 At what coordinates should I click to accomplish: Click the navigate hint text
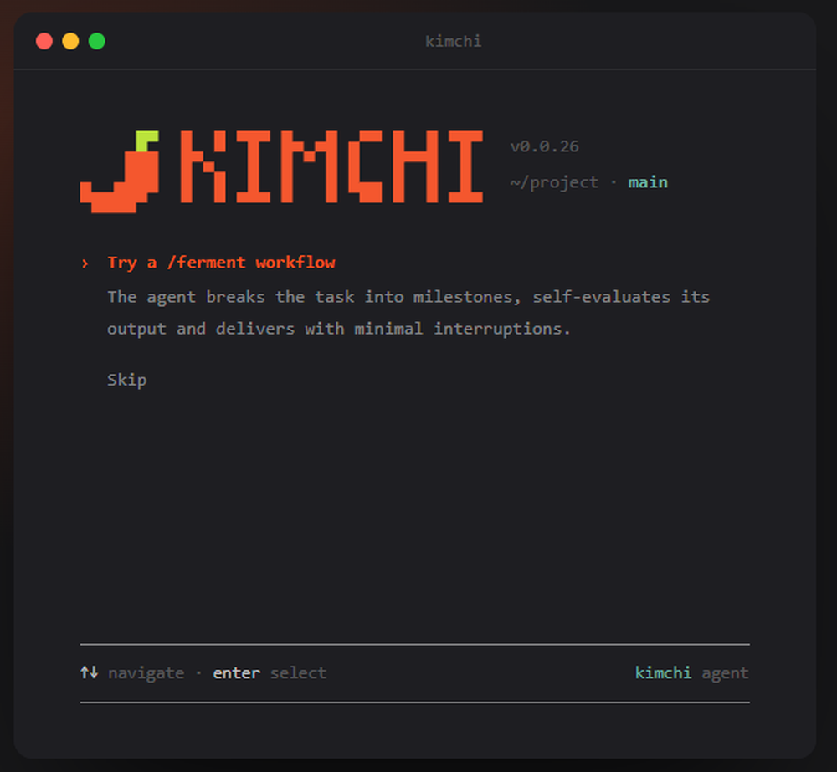click(x=146, y=673)
